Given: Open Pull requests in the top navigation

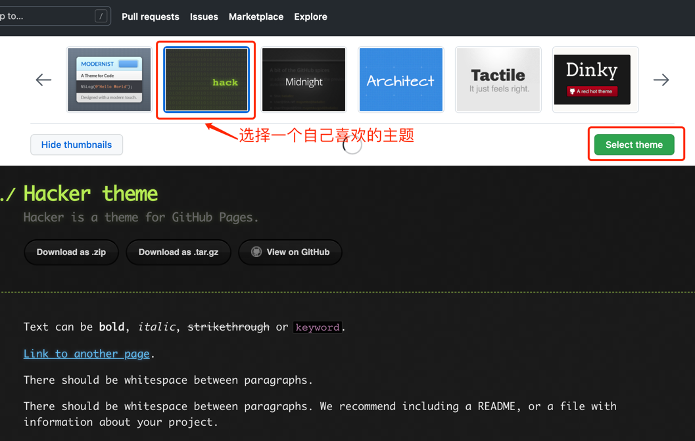Looking at the screenshot, I should [150, 16].
